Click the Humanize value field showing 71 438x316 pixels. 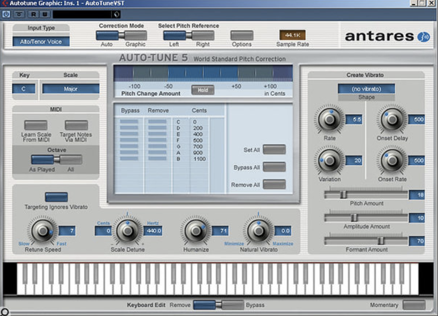pyautogui.click(x=220, y=231)
